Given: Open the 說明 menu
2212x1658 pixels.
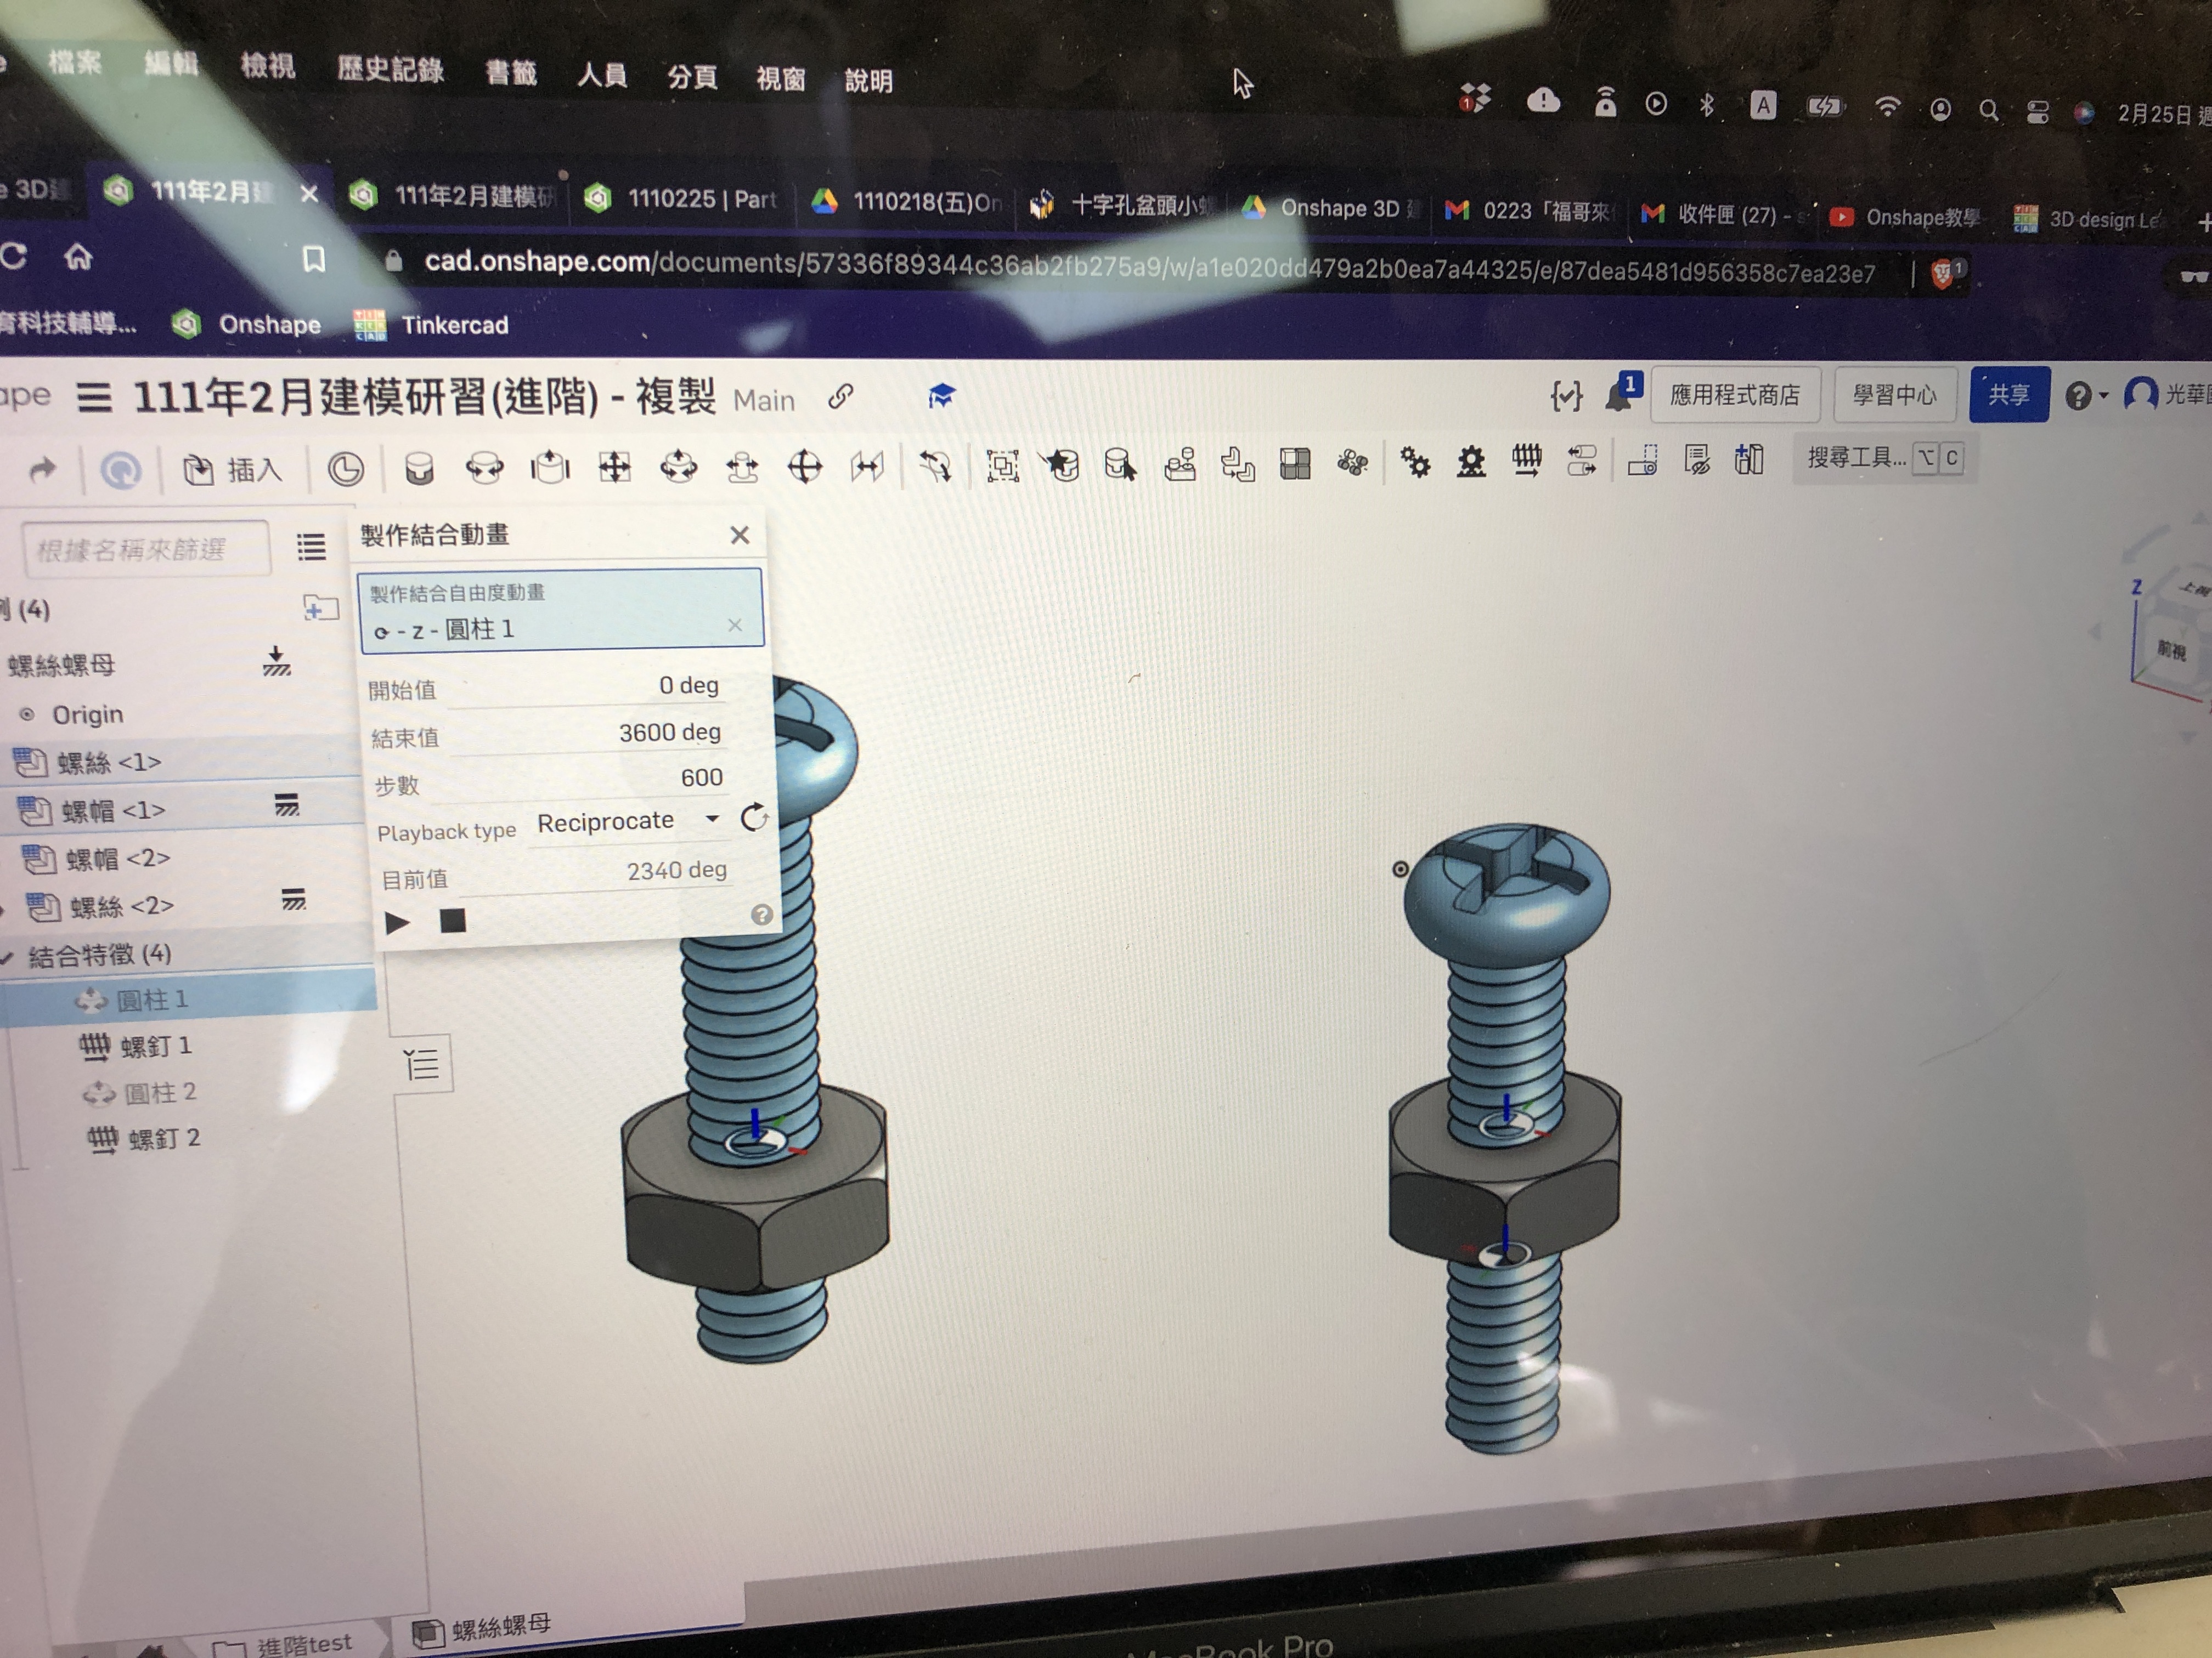Looking at the screenshot, I should coord(868,80).
